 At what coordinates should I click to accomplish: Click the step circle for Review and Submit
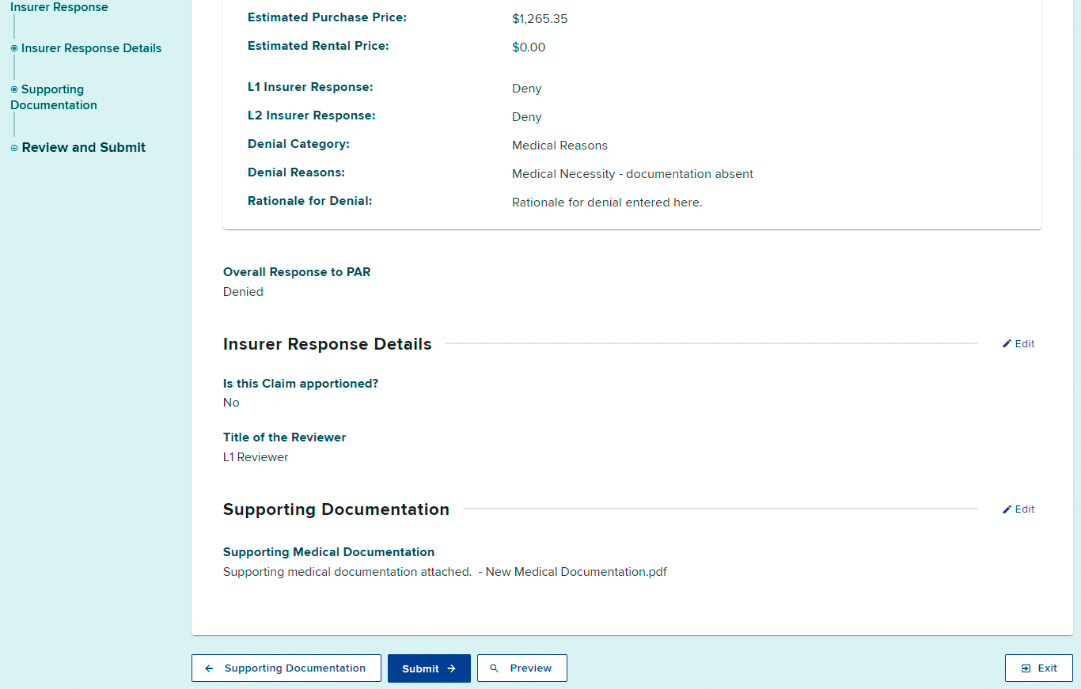coord(14,148)
